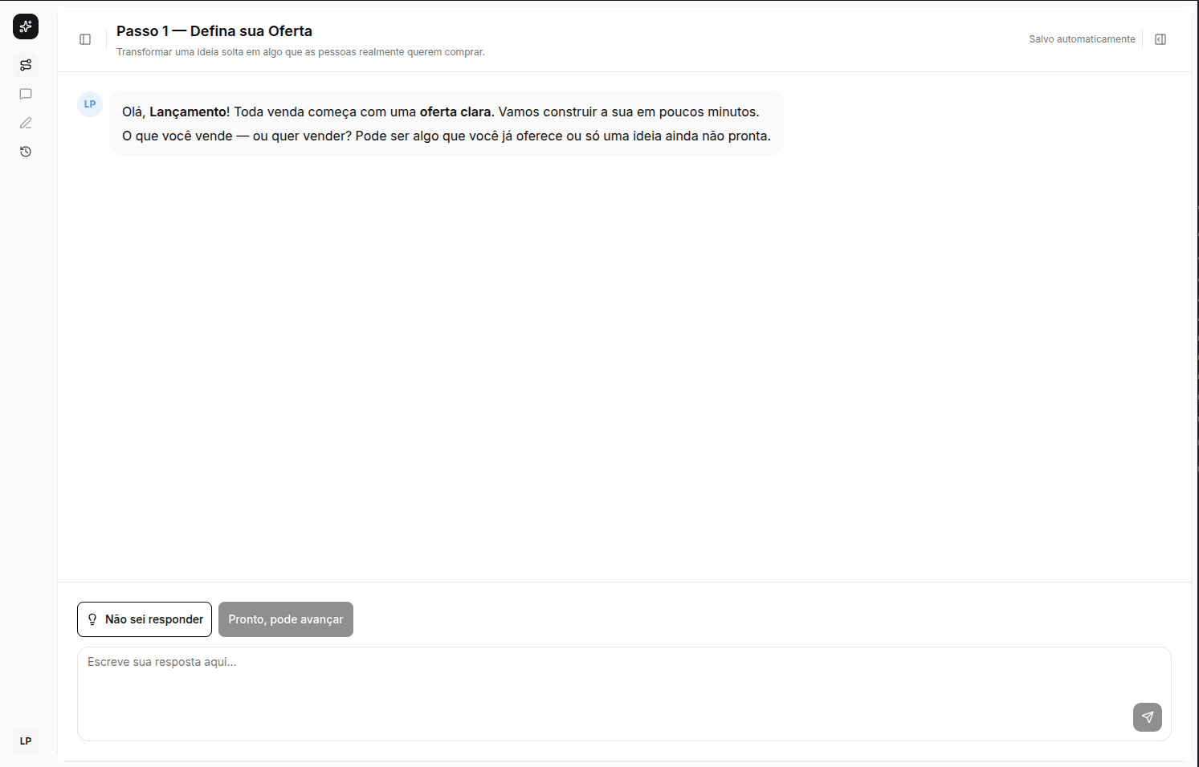Toggle the left sidebar panel
This screenshot has width=1199, height=767.
[x=85, y=39]
